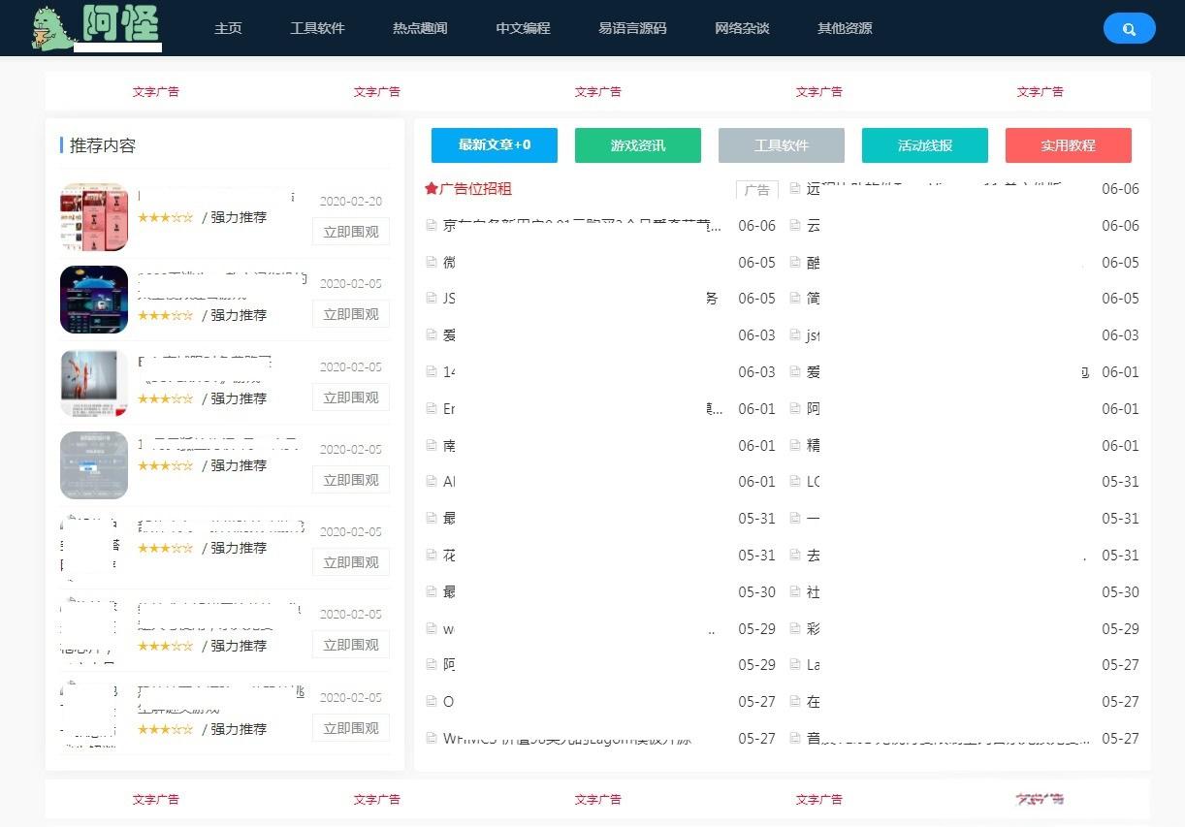This screenshot has height=827, width=1185.
Task: Click document icon before article starting 简
Action: (795, 299)
